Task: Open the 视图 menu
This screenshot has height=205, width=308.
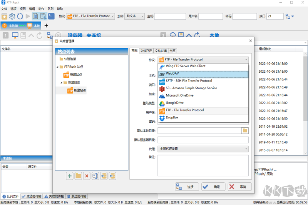Action: [x=23, y=9]
